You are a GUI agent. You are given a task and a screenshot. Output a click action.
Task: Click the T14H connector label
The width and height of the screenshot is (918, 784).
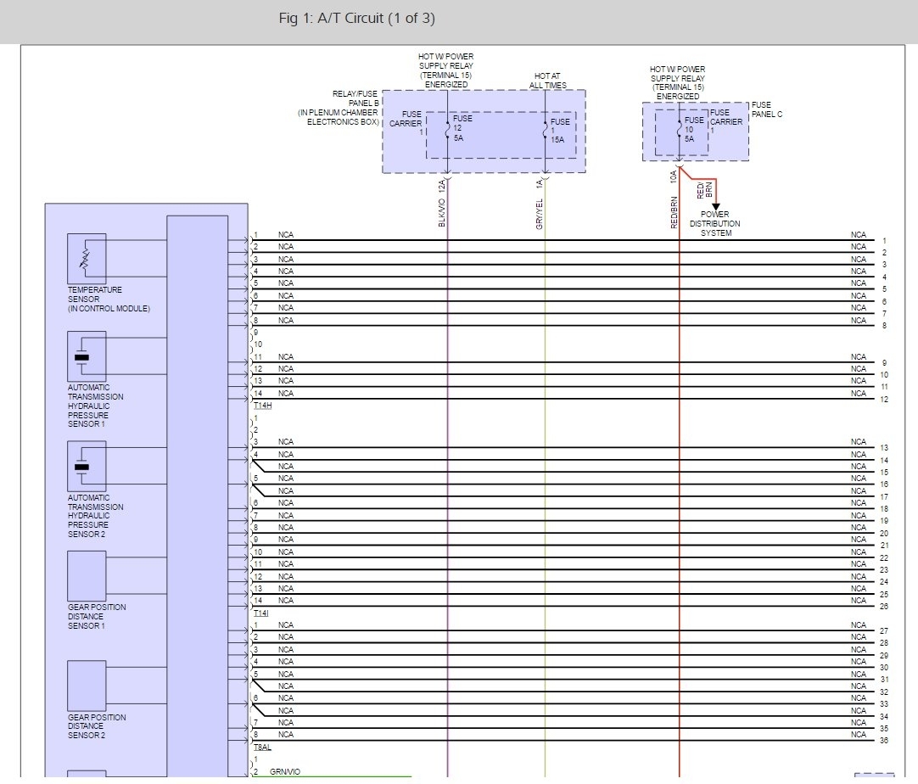pyautogui.click(x=262, y=406)
